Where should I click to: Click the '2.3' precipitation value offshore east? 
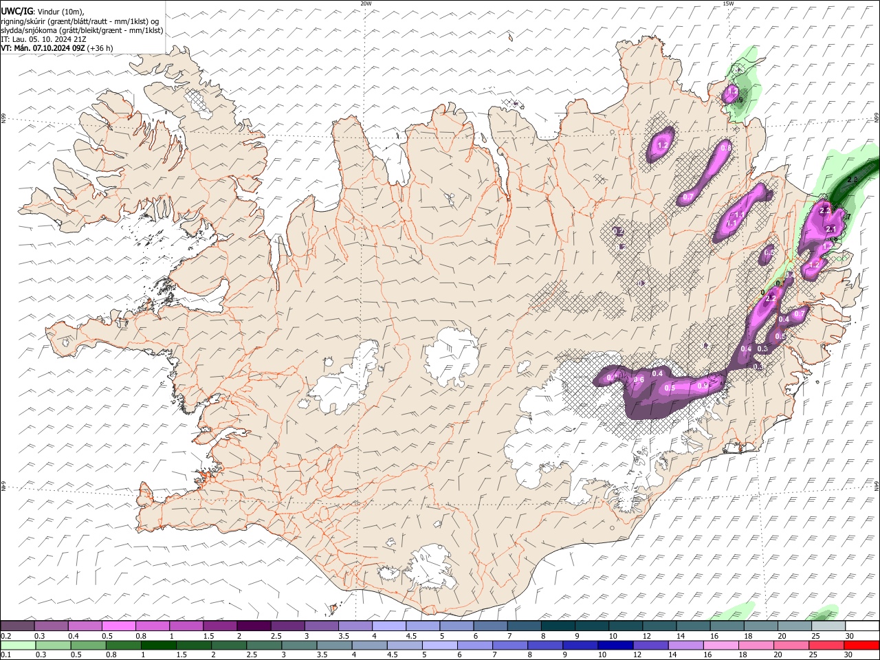[x=852, y=179]
